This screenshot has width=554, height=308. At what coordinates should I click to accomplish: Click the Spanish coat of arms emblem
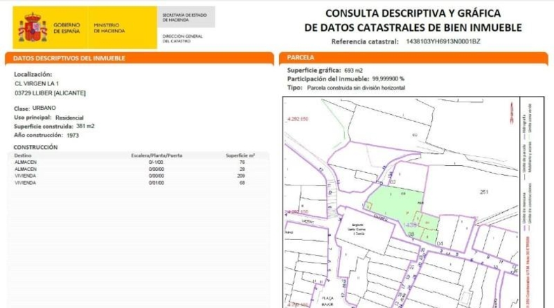click(x=33, y=27)
